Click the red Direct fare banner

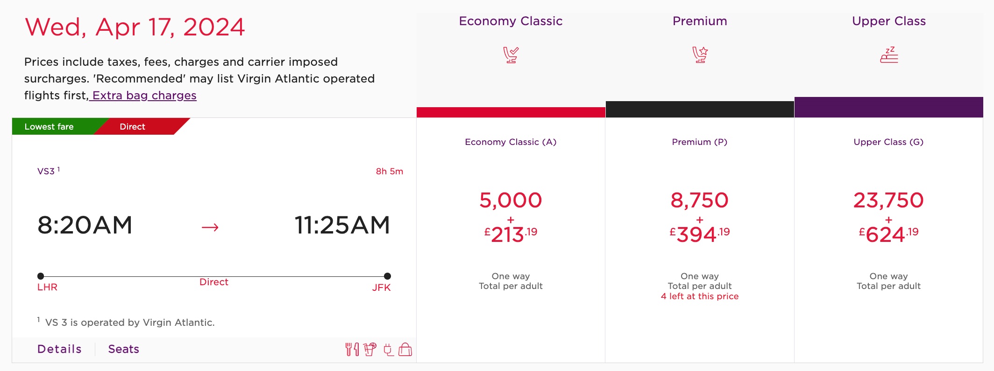click(133, 126)
